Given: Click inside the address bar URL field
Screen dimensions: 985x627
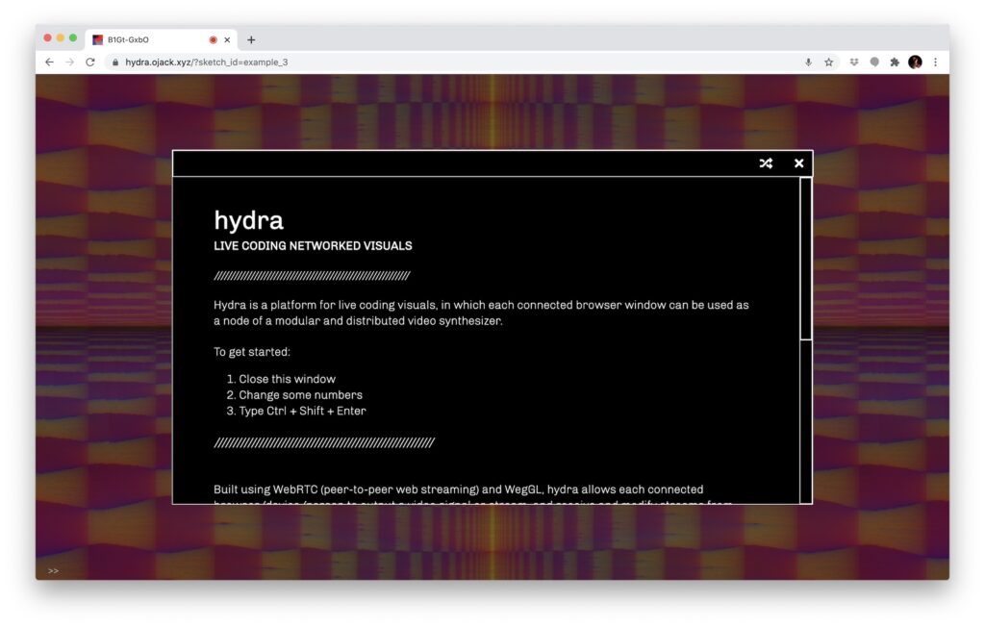Looking at the screenshot, I should (289, 61).
